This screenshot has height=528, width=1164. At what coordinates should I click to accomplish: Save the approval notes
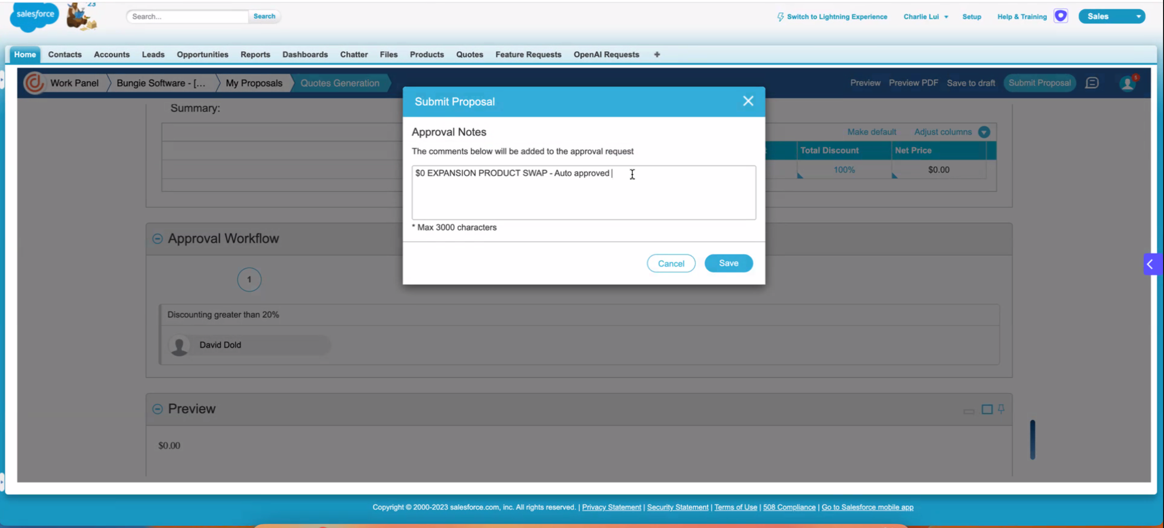pos(728,263)
